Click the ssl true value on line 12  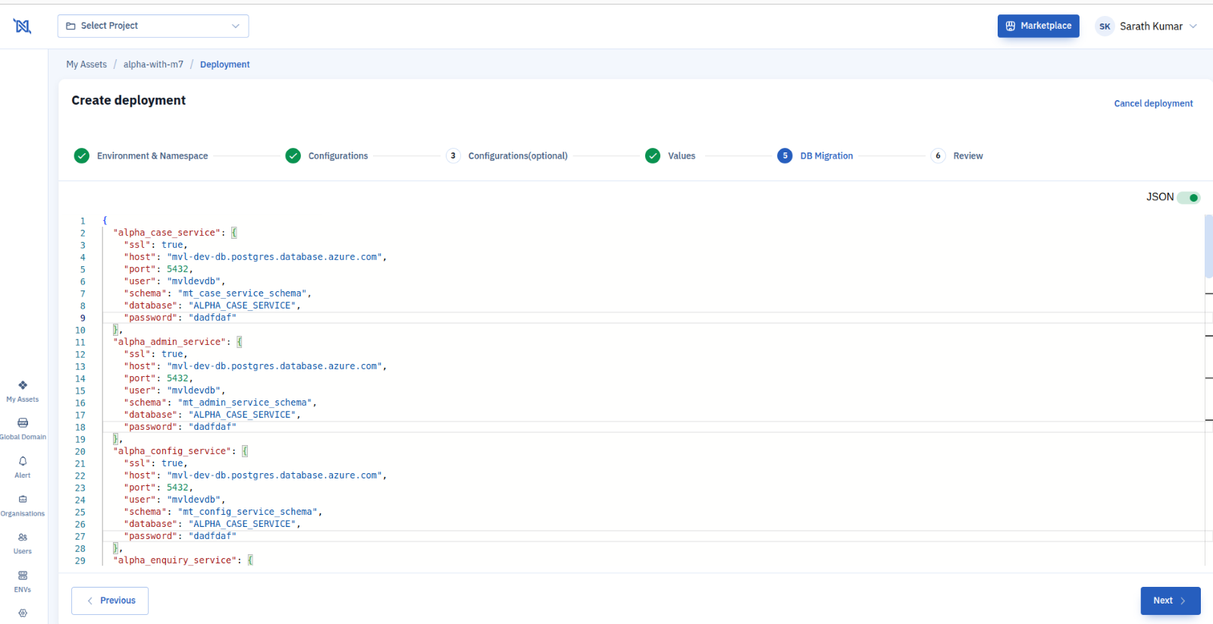click(x=172, y=354)
